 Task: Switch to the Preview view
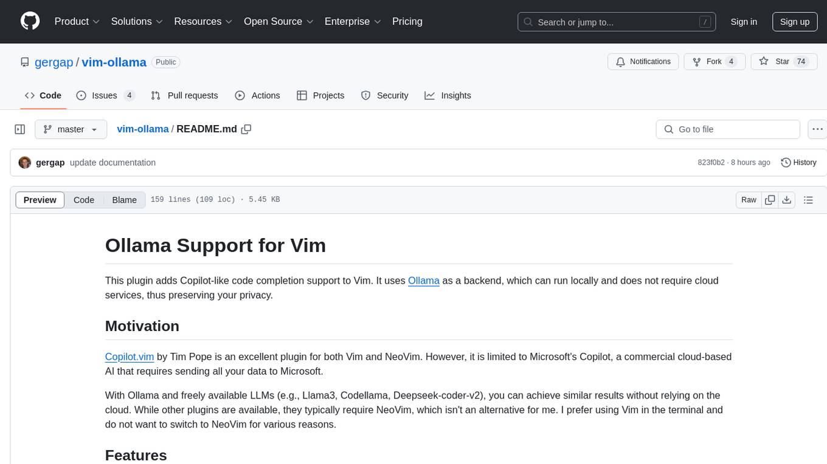(x=40, y=200)
